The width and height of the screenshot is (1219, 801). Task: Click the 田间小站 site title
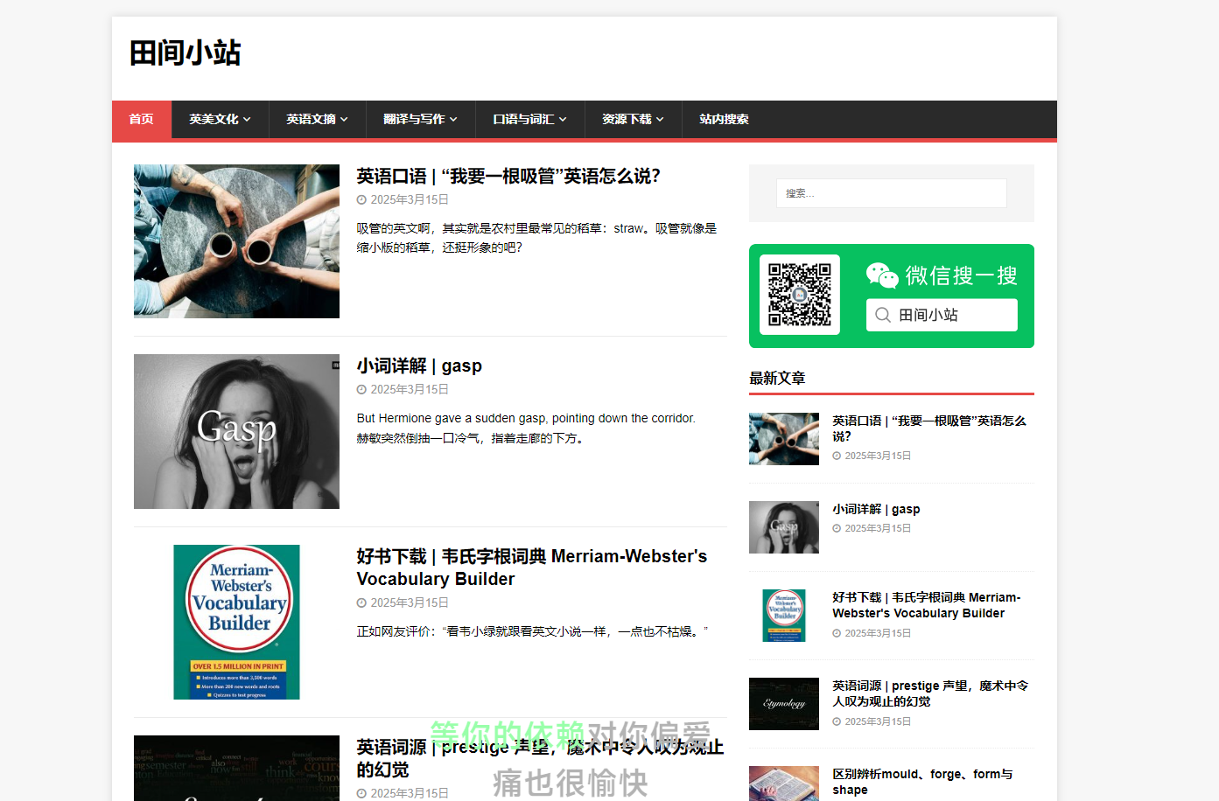(186, 52)
